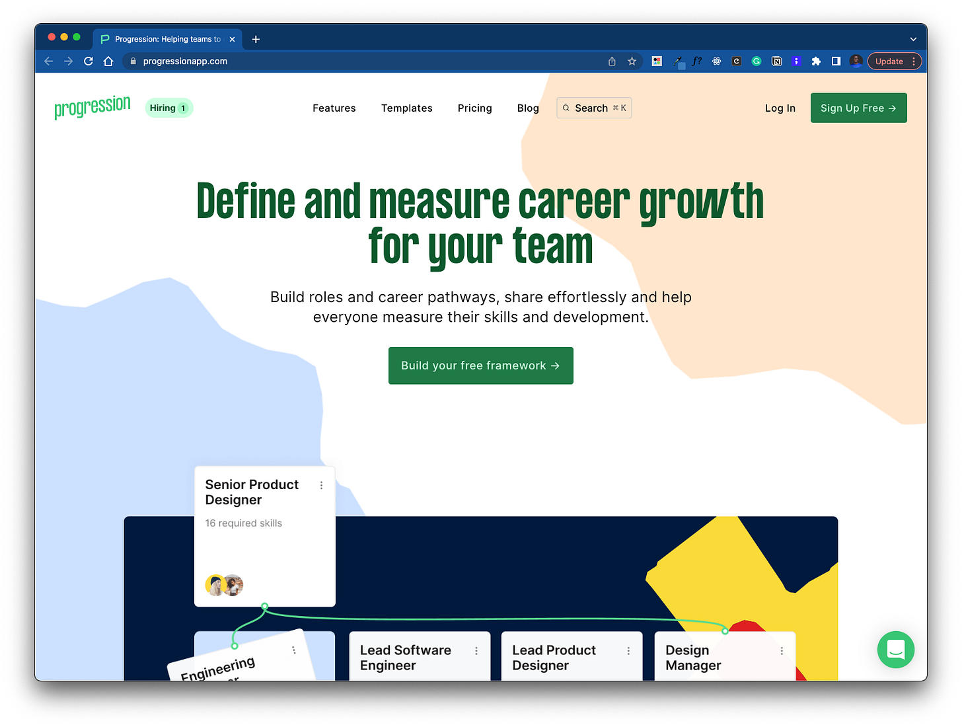Open the Templates nav item
This screenshot has height=727, width=962.
coord(407,108)
